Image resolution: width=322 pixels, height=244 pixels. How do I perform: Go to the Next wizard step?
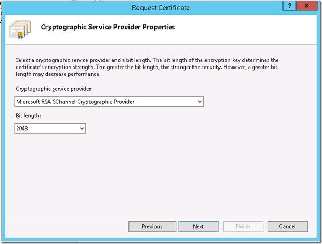[x=199, y=226]
